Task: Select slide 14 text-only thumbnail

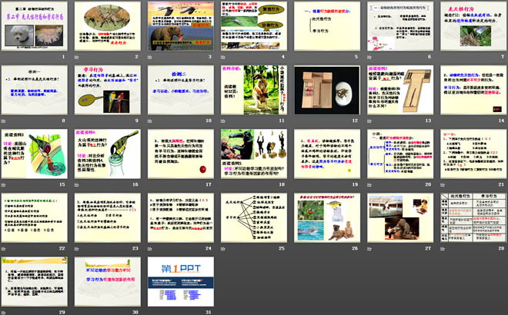Action: (473, 90)
